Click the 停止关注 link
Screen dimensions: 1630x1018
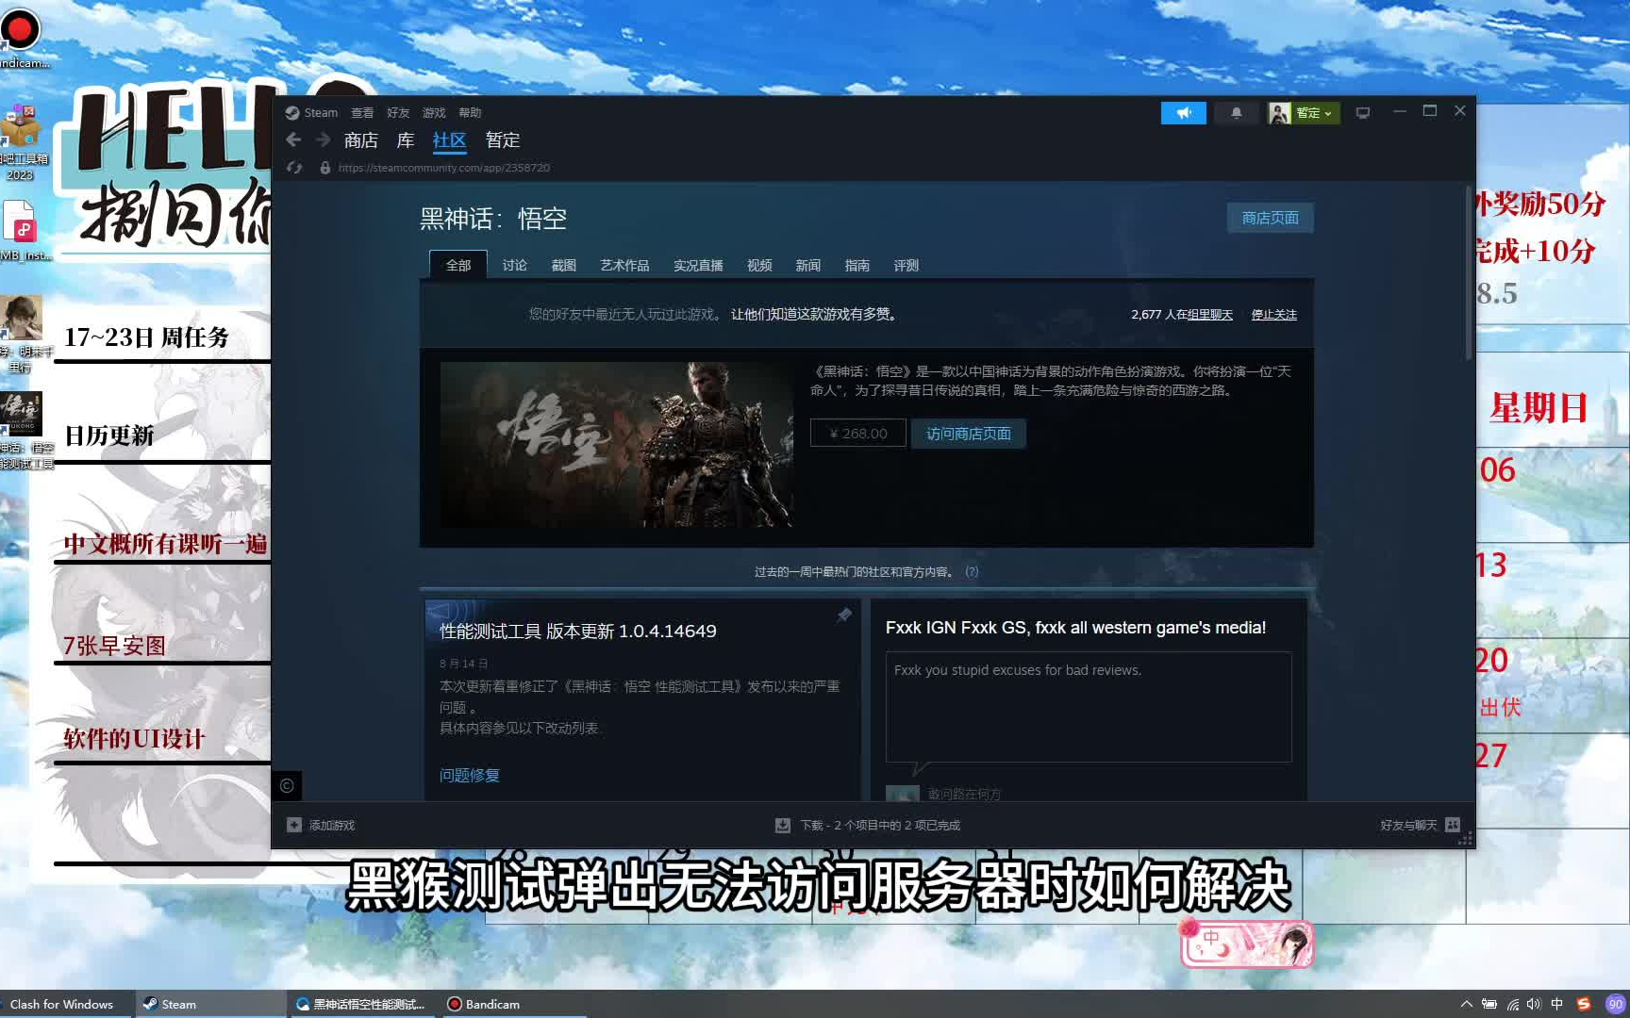point(1274,315)
